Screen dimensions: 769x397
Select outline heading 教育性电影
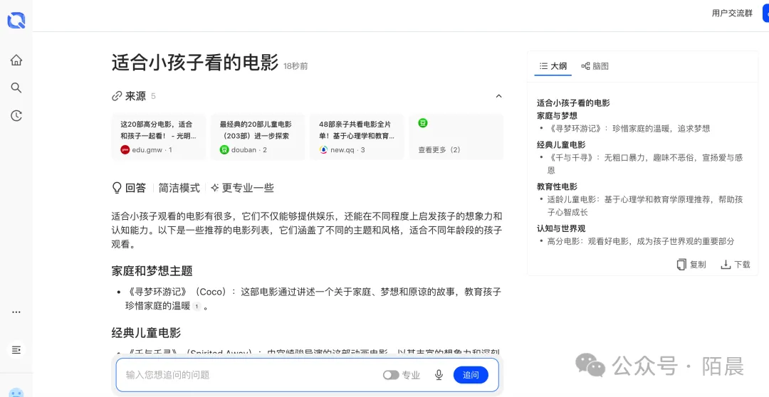[557, 186]
